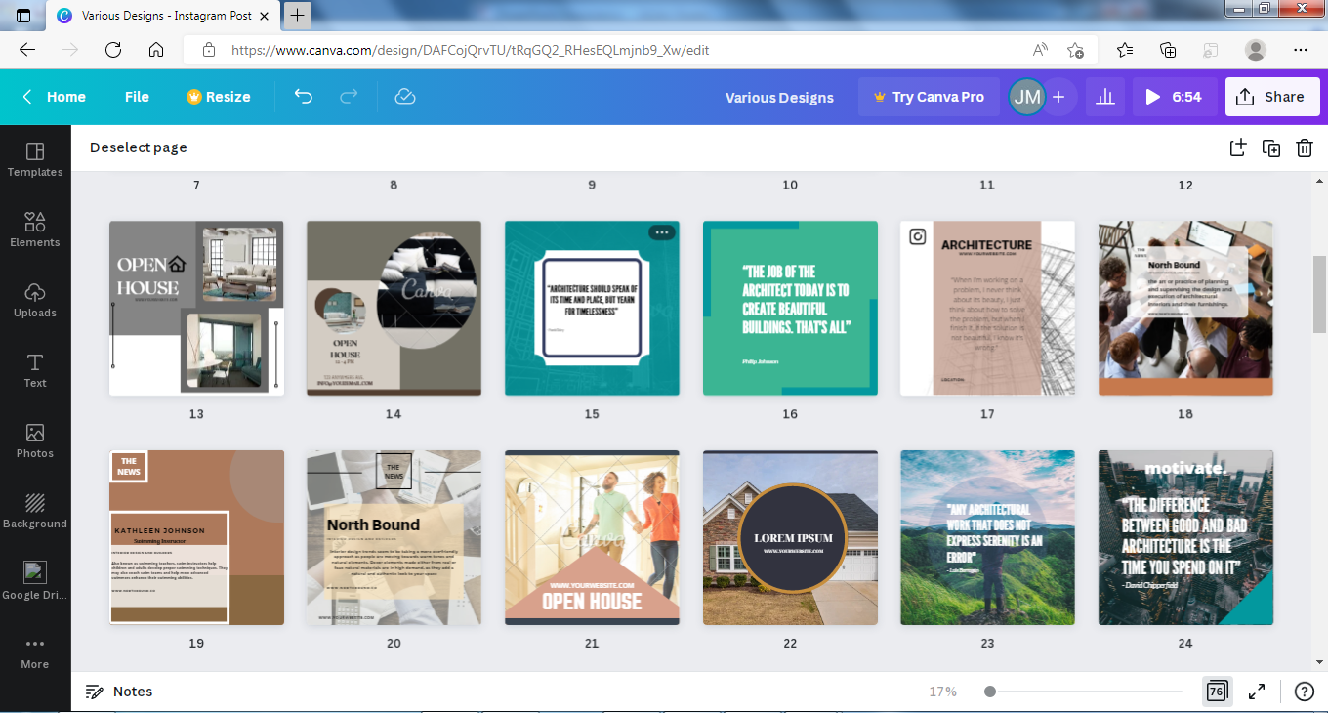Click Deselect page

[139, 147]
